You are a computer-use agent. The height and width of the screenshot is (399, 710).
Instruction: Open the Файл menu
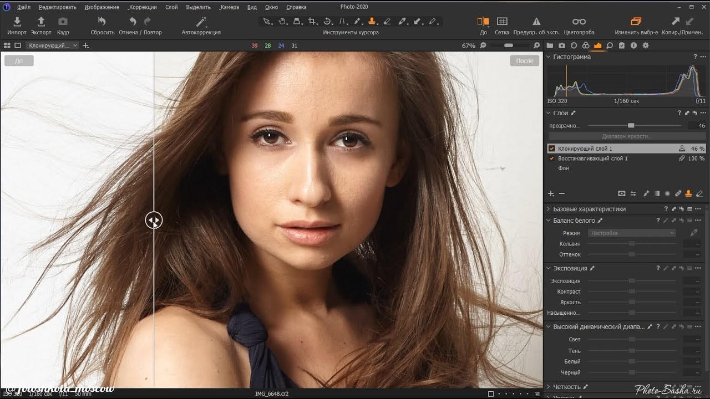coord(23,7)
